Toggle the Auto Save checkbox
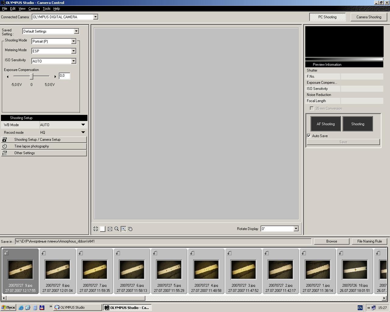This screenshot has width=390, height=312. tap(309, 136)
